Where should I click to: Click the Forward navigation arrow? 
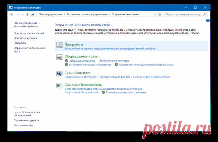coord(18,14)
